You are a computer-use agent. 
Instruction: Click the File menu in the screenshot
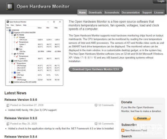[8, 25]
